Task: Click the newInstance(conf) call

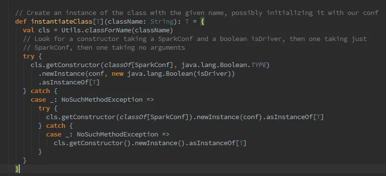Action: [229, 117]
